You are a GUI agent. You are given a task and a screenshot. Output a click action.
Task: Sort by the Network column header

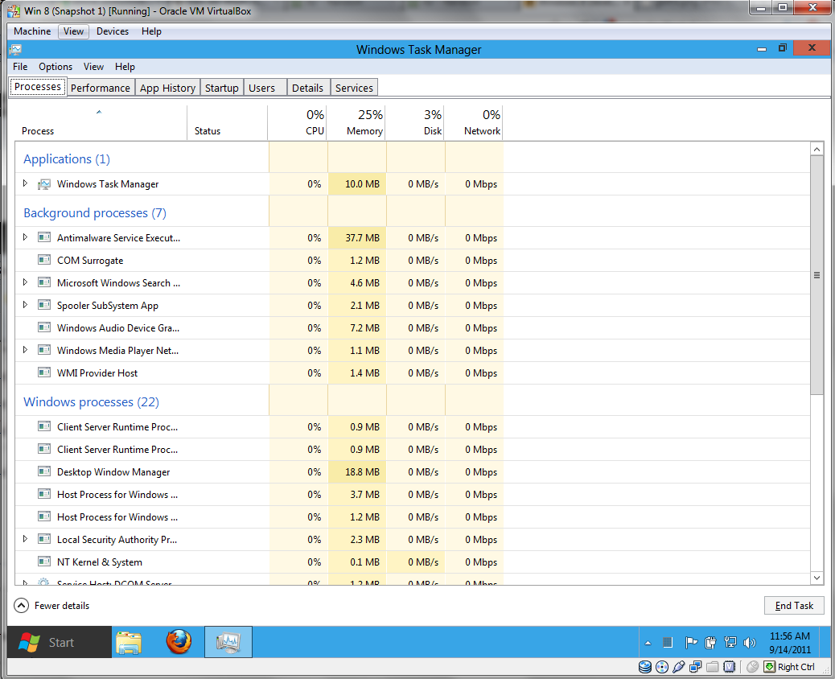click(x=474, y=123)
